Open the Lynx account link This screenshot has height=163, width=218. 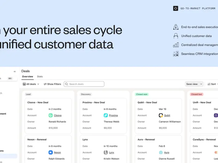click(111, 152)
